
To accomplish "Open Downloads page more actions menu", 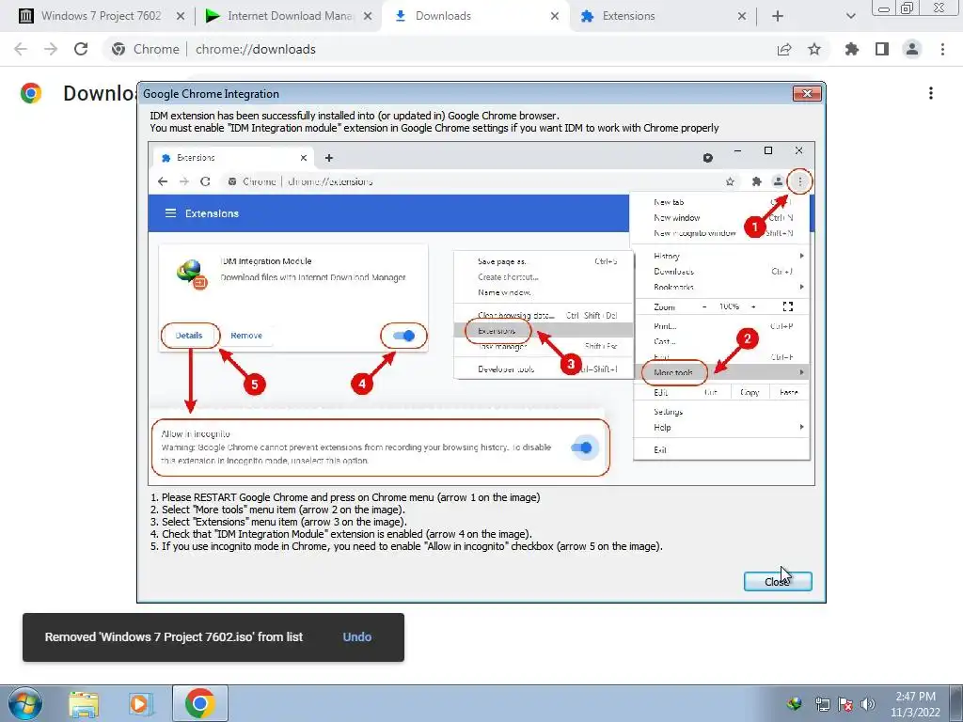I will 931,93.
